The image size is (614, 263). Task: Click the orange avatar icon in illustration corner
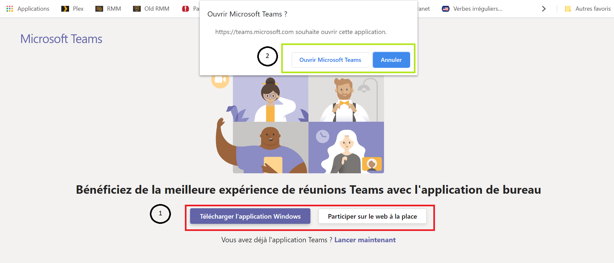coord(372,164)
